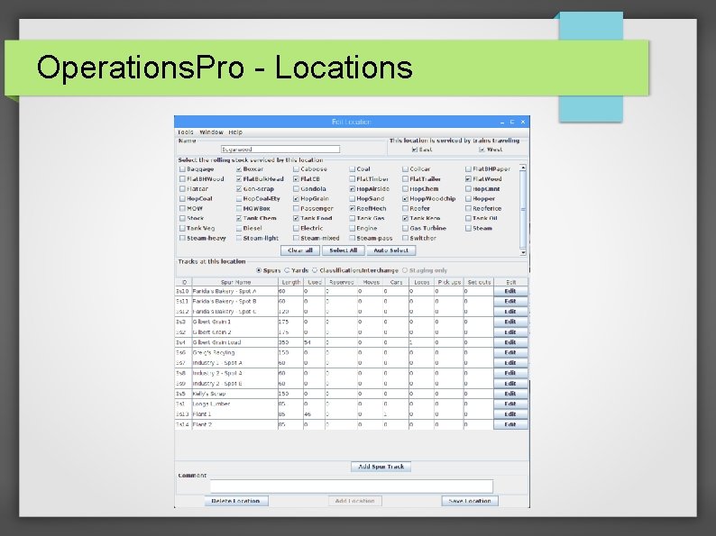716x536 pixels.
Task: Toggle the West train direction checkbox
Action: (x=482, y=150)
